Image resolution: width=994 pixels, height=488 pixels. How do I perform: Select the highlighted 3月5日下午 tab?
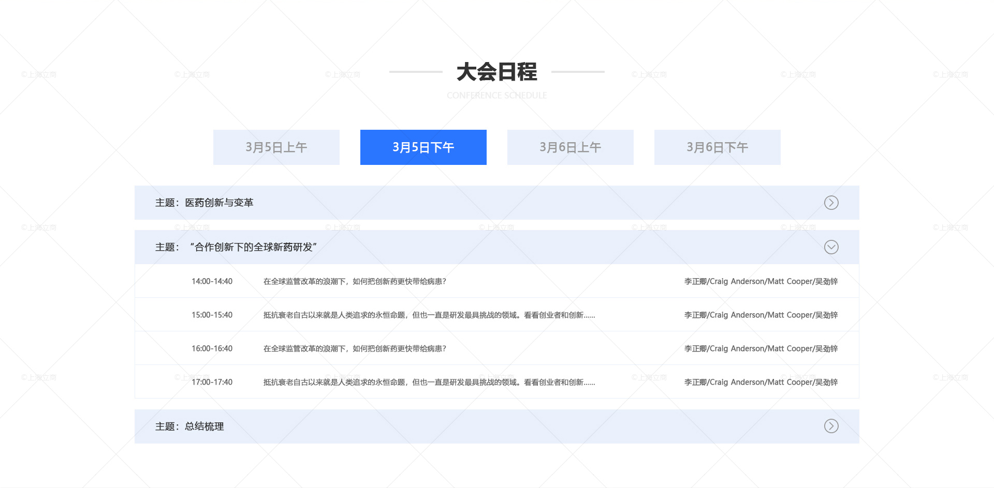[x=423, y=147]
